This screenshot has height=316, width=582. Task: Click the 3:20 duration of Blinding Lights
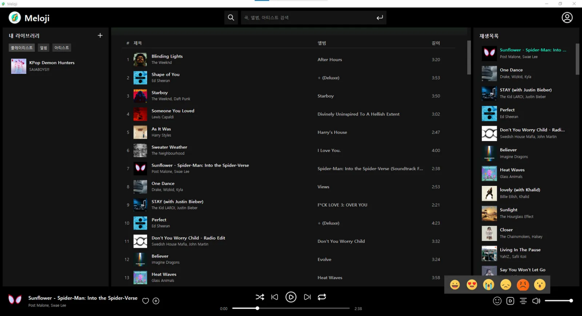click(436, 59)
